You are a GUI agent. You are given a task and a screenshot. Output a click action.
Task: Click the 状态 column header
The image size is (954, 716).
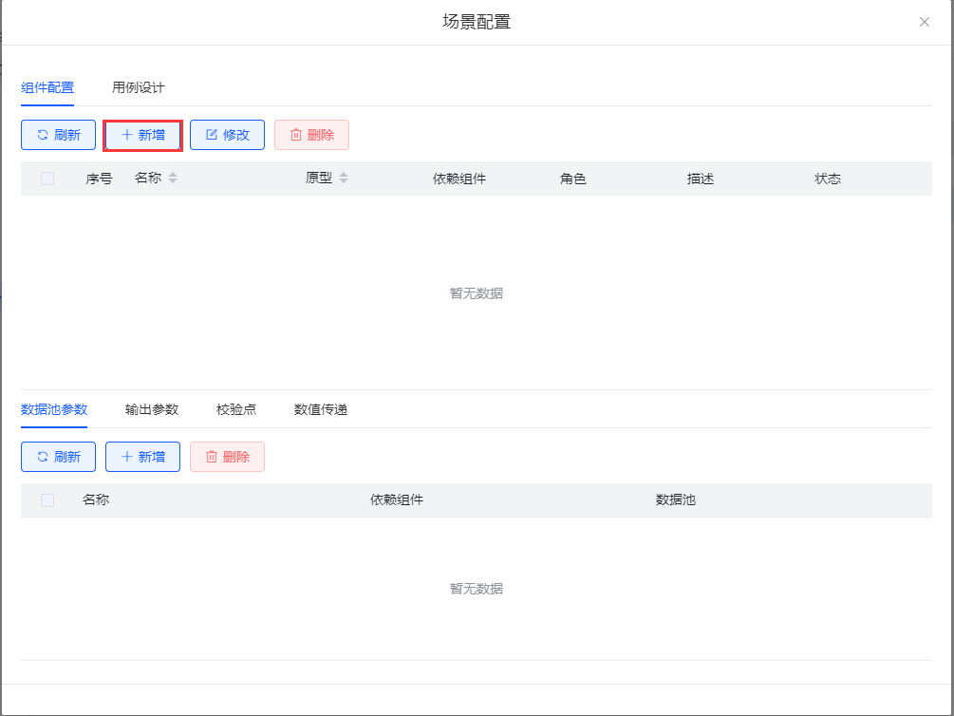click(828, 179)
